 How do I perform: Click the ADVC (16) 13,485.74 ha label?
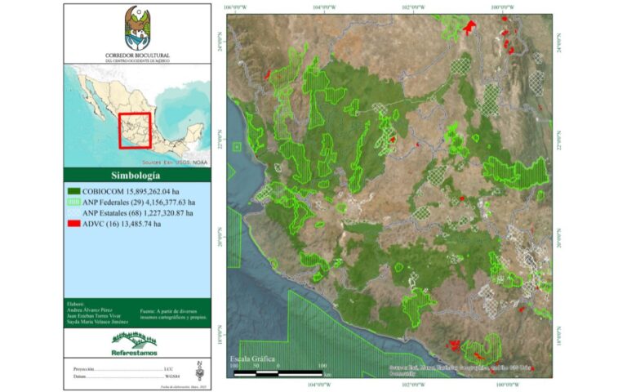(122, 224)
